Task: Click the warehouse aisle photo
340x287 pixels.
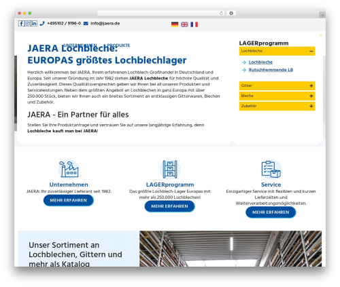Action: point(231,248)
